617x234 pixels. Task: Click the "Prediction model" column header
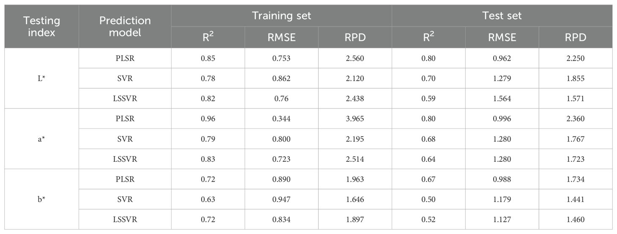tap(124, 26)
